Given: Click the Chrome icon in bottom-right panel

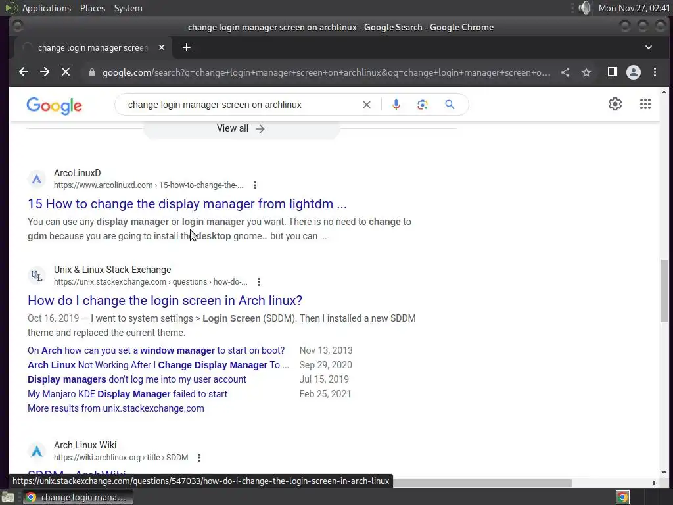Looking at the screenshot, I should pos(623,497).
